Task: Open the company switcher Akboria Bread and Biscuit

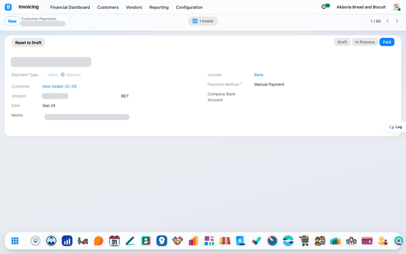Action: [x=361, y=7]
